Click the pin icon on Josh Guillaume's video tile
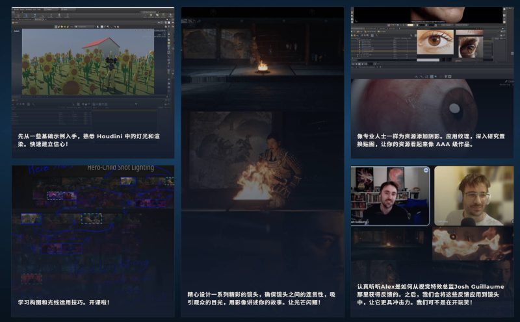Image resolution: width=520 pixels, height=322 pixels. 425,170
